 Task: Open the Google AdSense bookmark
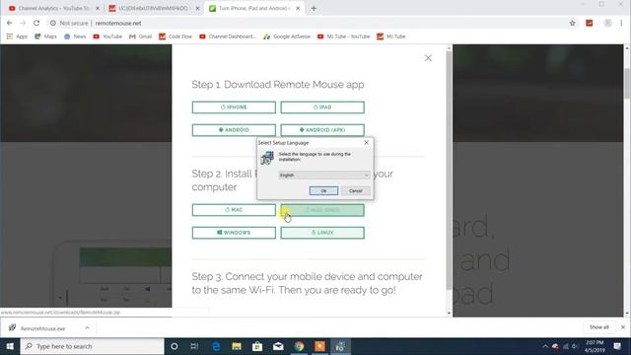[x=287, y=36]
